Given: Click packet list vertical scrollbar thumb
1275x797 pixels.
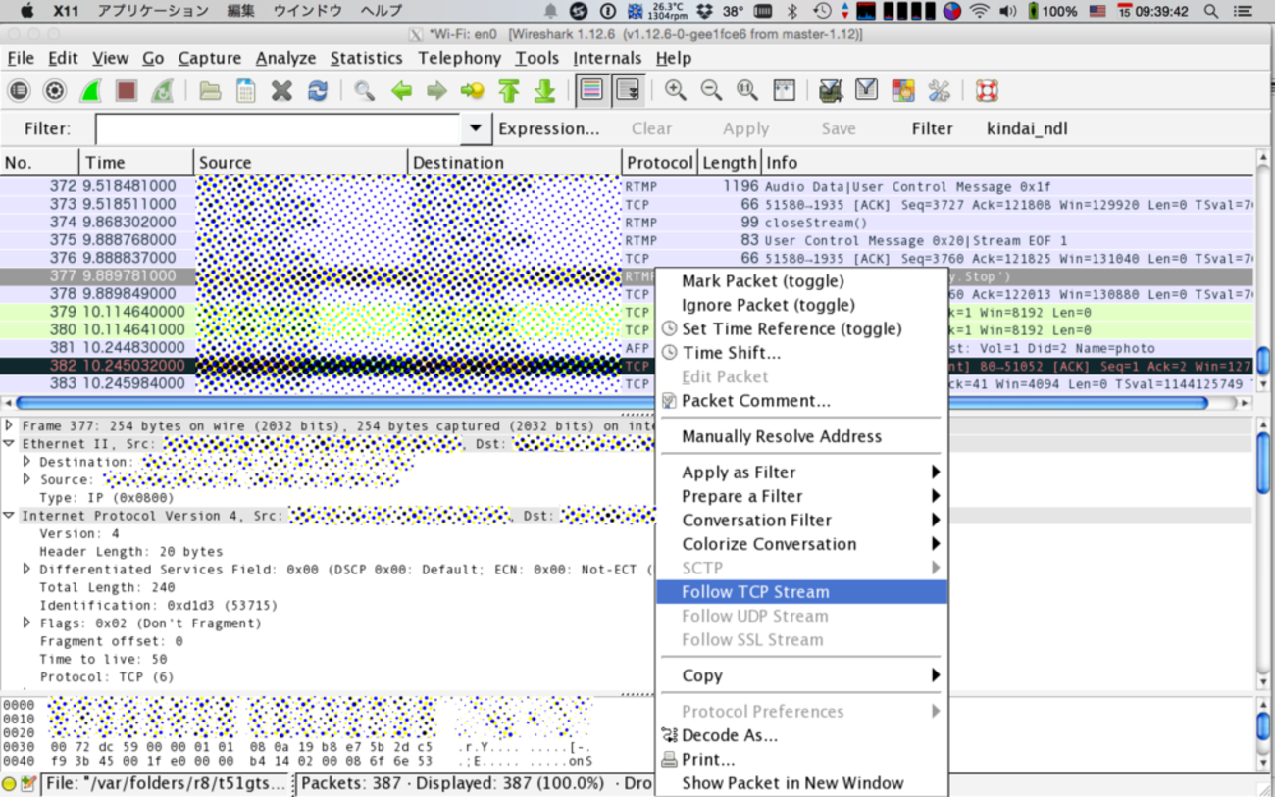Looking at the screenshot, I should pyautogui.click(x=1264, y=360).
